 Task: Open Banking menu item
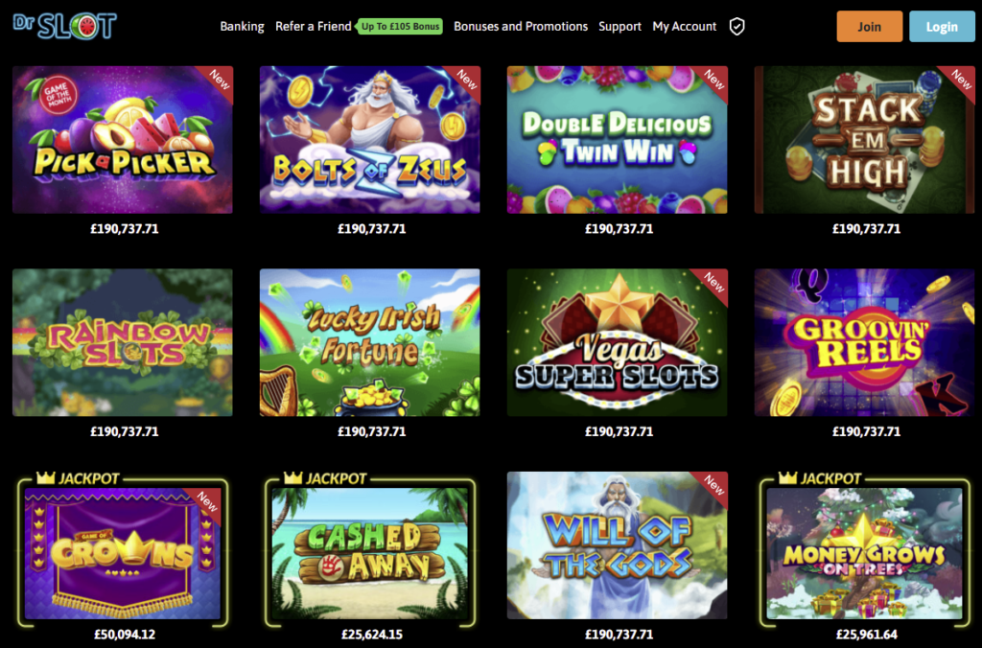pos(242,26)
